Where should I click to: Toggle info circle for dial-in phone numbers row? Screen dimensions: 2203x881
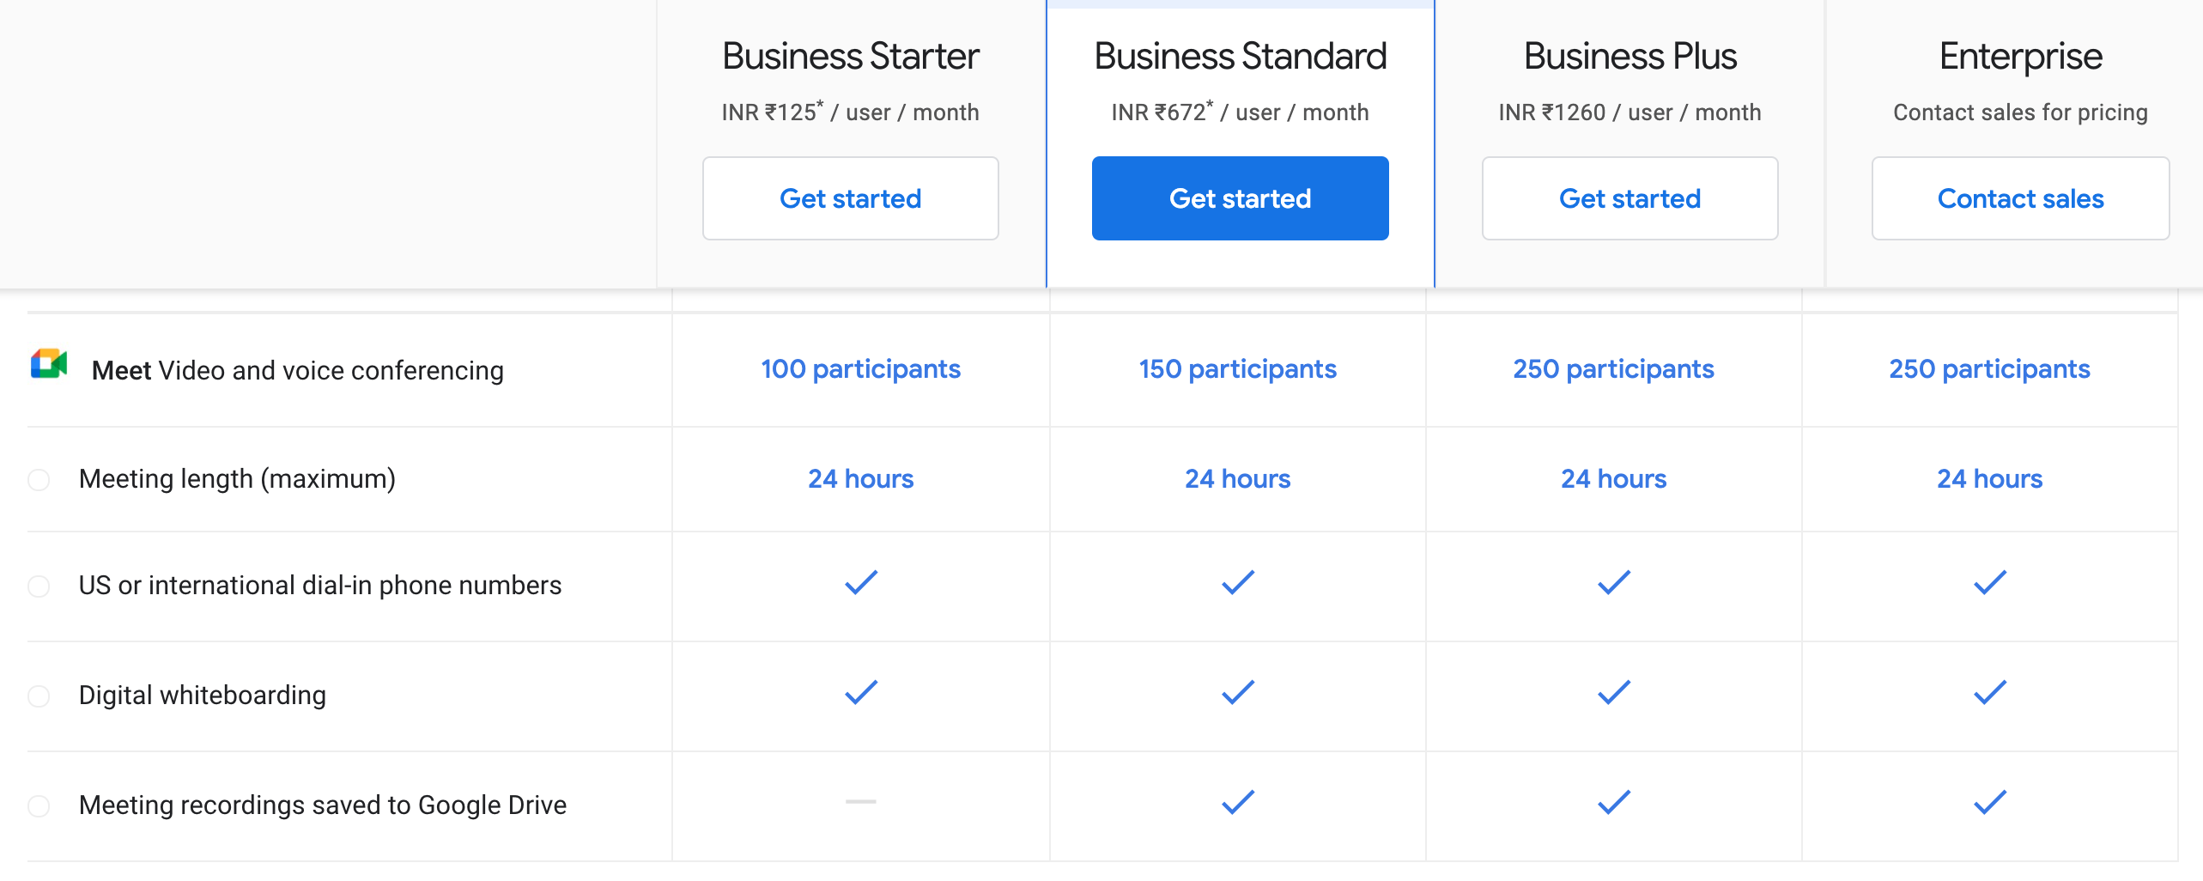coord(38,586)
